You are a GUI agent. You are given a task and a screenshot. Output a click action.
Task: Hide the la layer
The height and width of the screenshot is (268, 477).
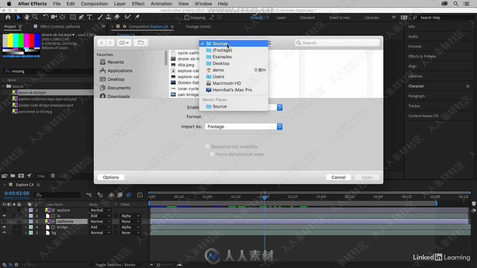point(4,216)
